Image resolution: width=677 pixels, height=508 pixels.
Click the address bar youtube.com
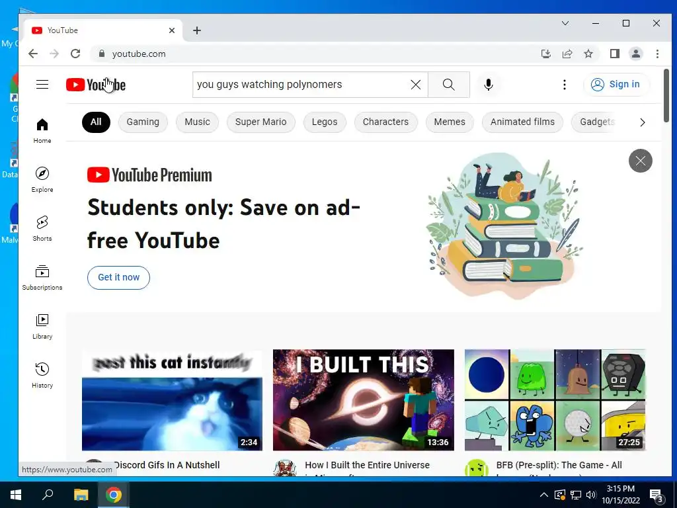tap(139, 54)
